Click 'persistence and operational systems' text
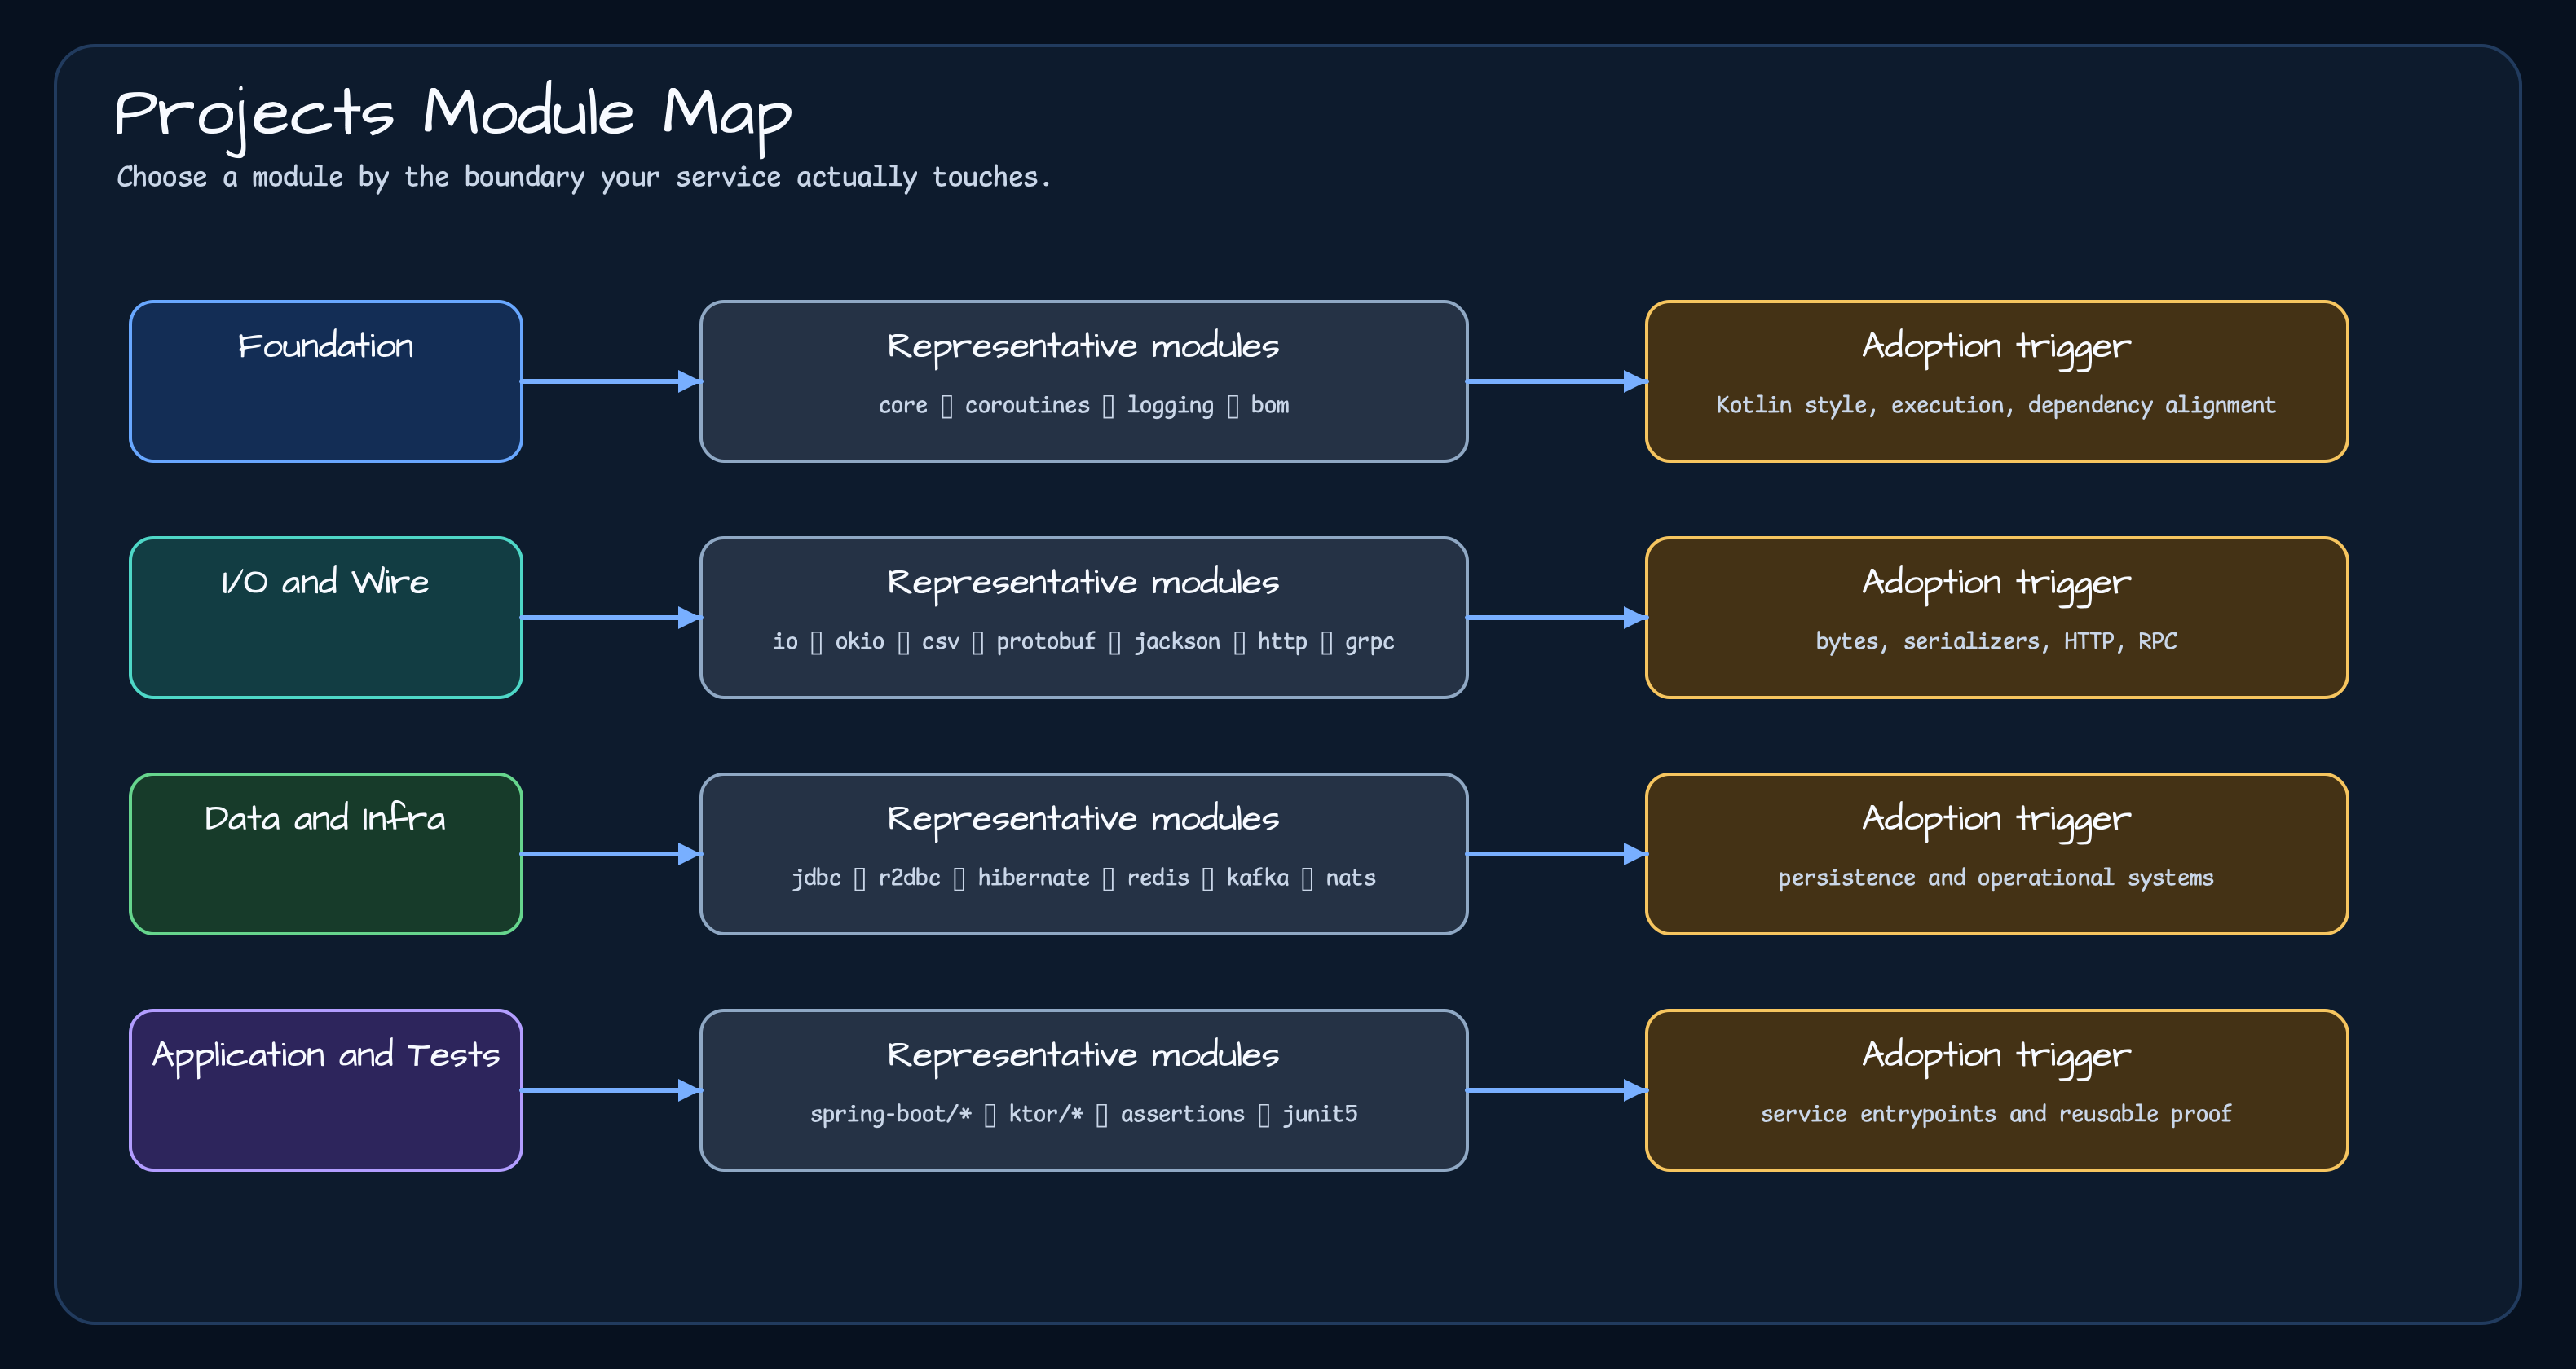 click(1996, 878)
